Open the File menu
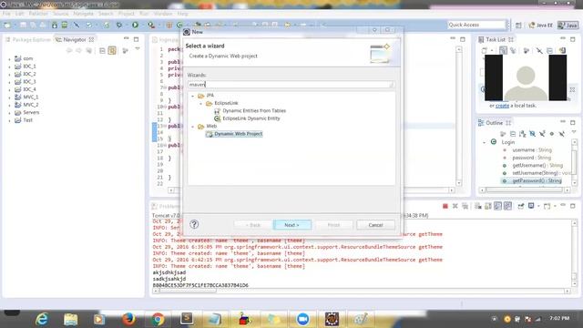 point(6,14)
